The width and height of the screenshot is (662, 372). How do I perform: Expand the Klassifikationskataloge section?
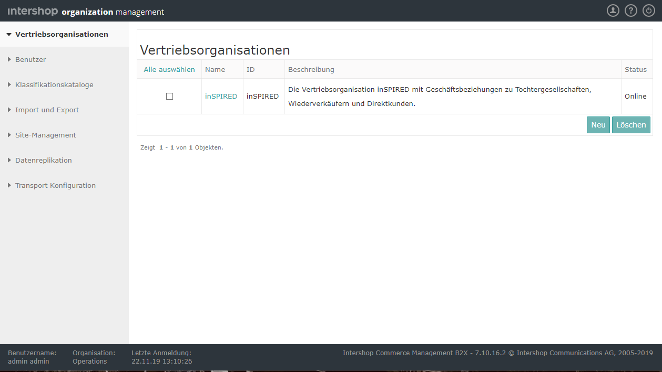(54, 84)
